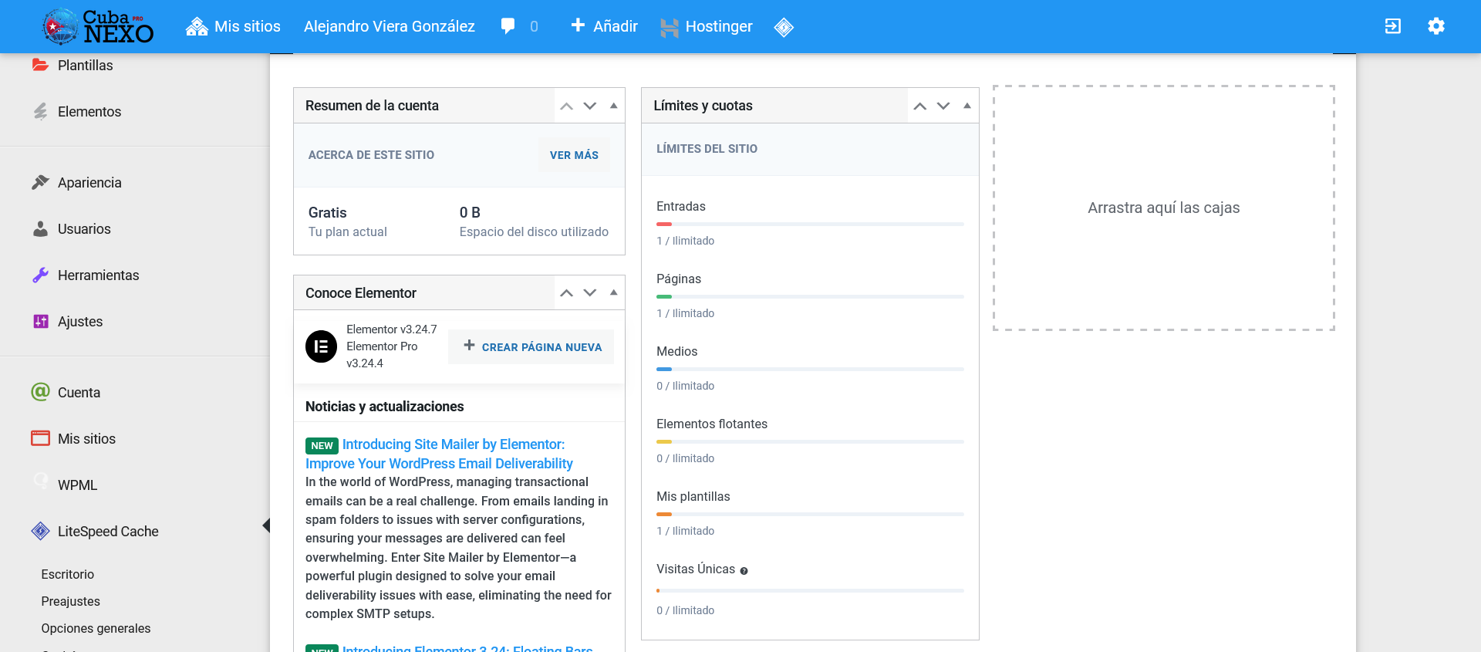
Task: Click the log out icon in top bar
Action: pos(1392,26)
